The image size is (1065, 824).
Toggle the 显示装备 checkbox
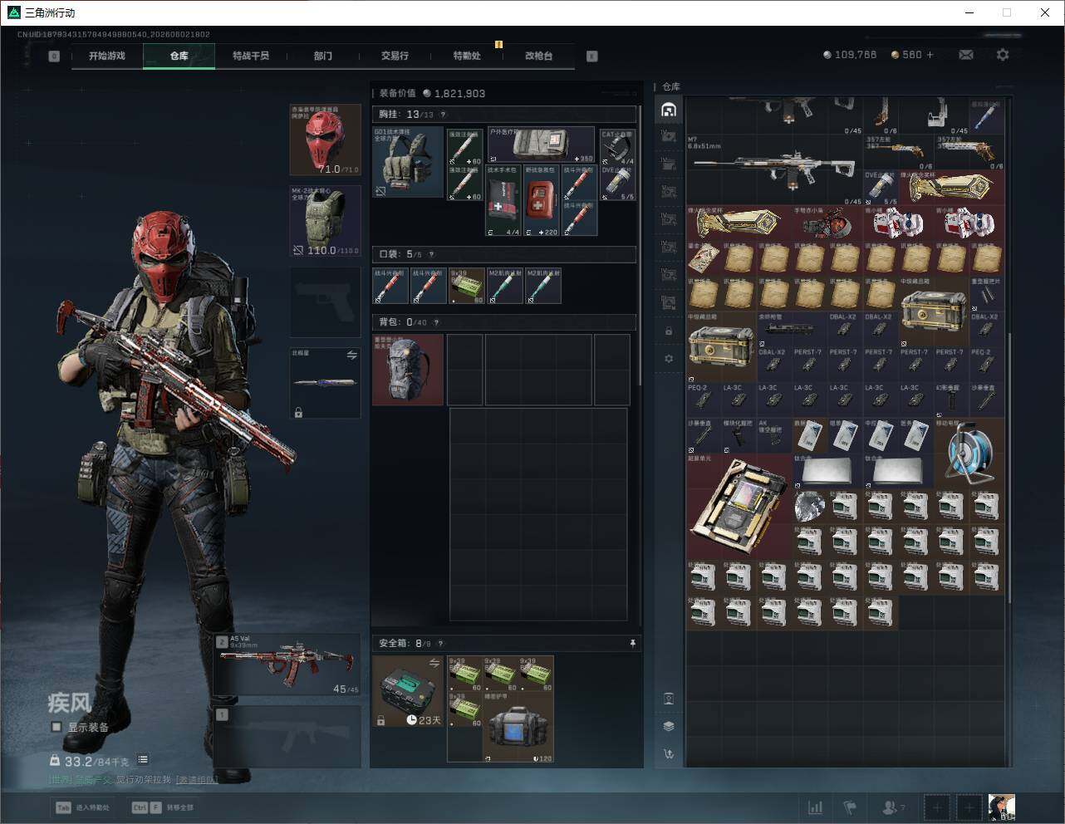(x=56, y=727)
